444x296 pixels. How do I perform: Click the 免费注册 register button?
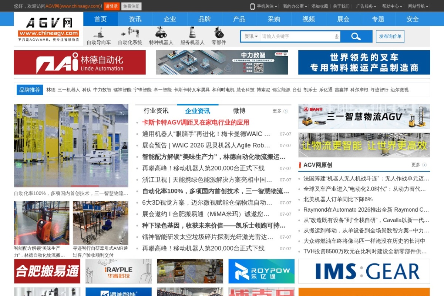click(131, 6)
